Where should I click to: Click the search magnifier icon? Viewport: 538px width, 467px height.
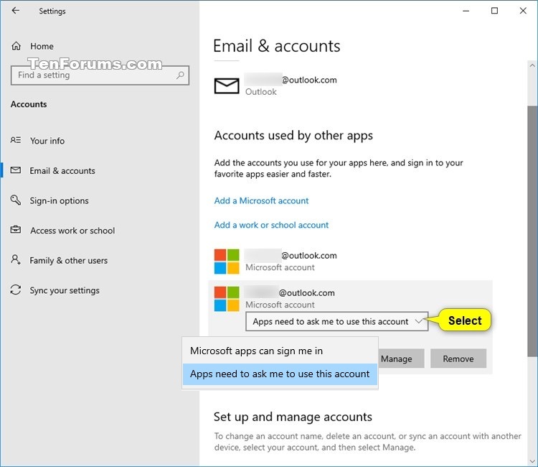pos(180,75)
